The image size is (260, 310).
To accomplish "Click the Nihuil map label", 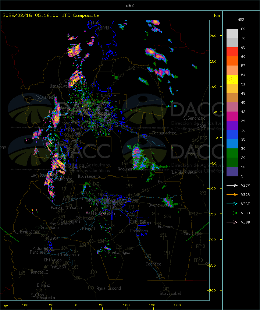I will (89, 229).
